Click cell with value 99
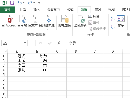 (37, 65)
